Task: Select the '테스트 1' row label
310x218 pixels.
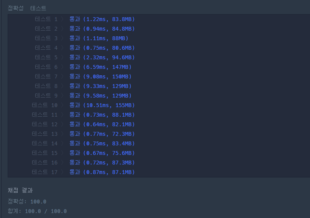Action: point(46,19)
